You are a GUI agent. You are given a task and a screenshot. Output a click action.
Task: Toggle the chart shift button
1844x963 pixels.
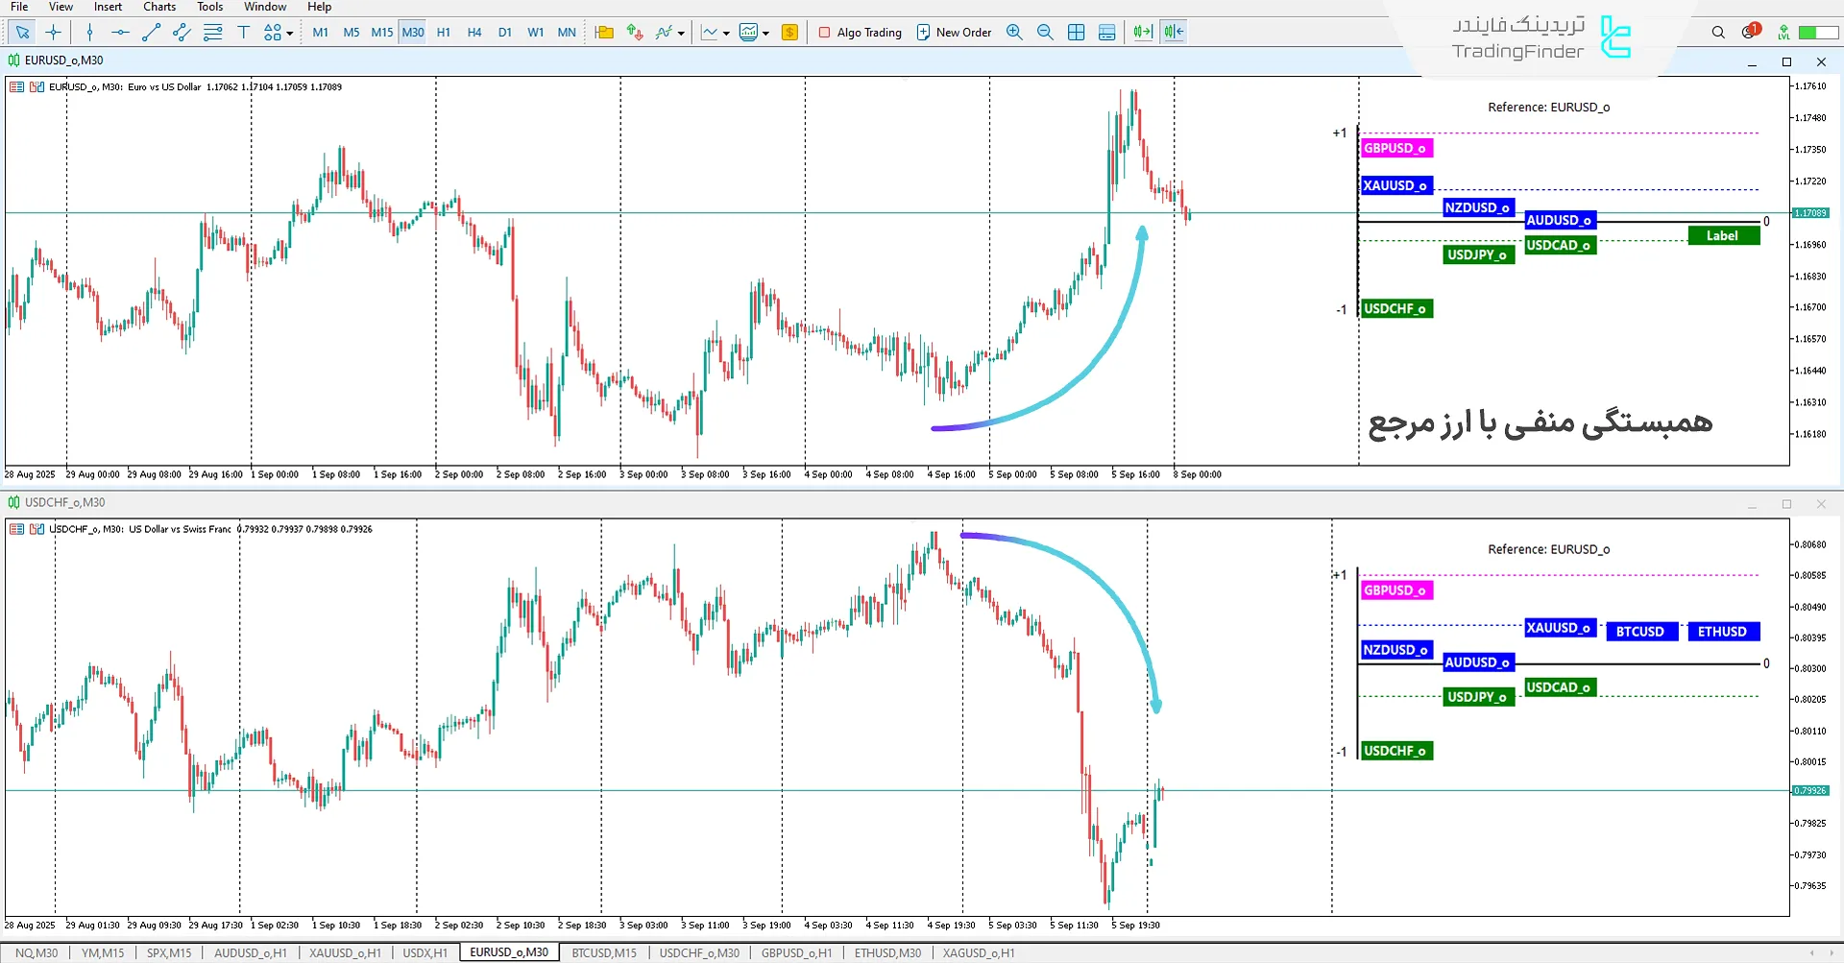(1174, 33)
